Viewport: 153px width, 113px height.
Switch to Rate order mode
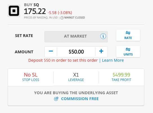click(x=128, y=35)
